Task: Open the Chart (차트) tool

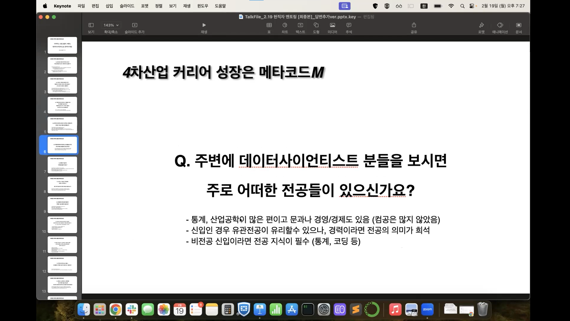Action: pos(285,25)
